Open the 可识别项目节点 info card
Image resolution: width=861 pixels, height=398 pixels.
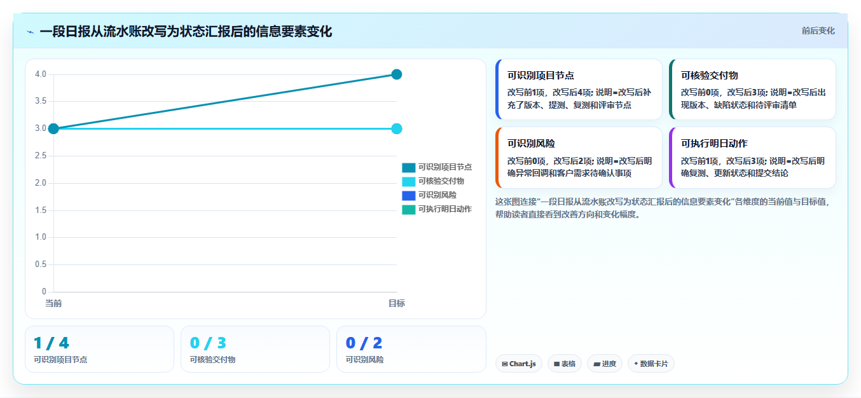pos(579,89)
